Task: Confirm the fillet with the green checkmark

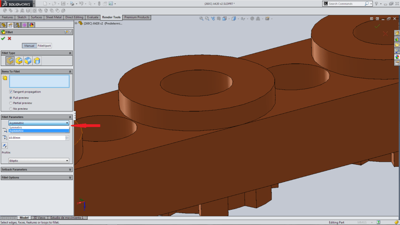Action: [x=3, y=38]
